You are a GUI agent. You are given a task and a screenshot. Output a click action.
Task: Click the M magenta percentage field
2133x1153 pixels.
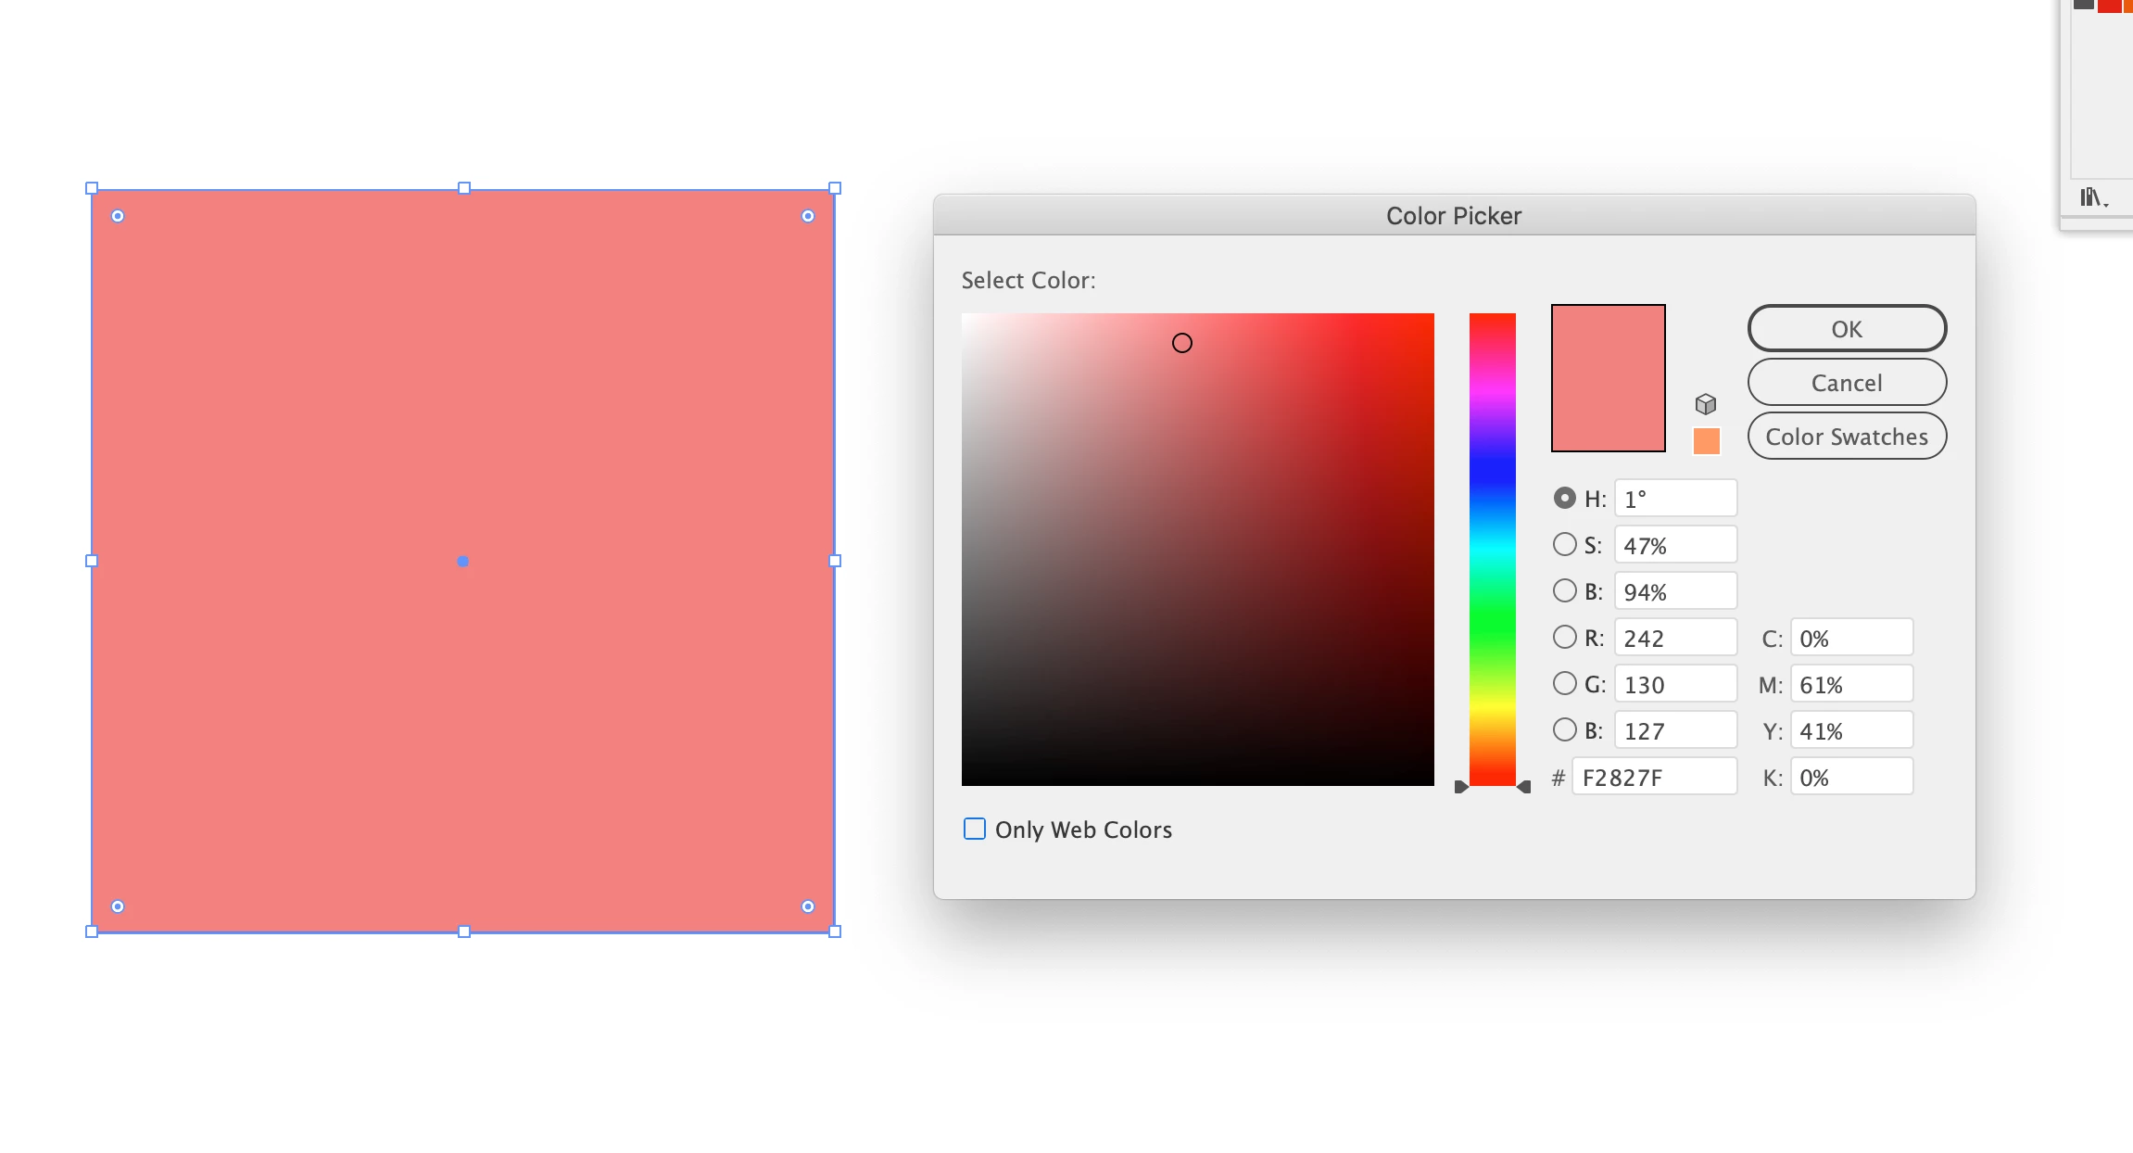[1850, 684]
